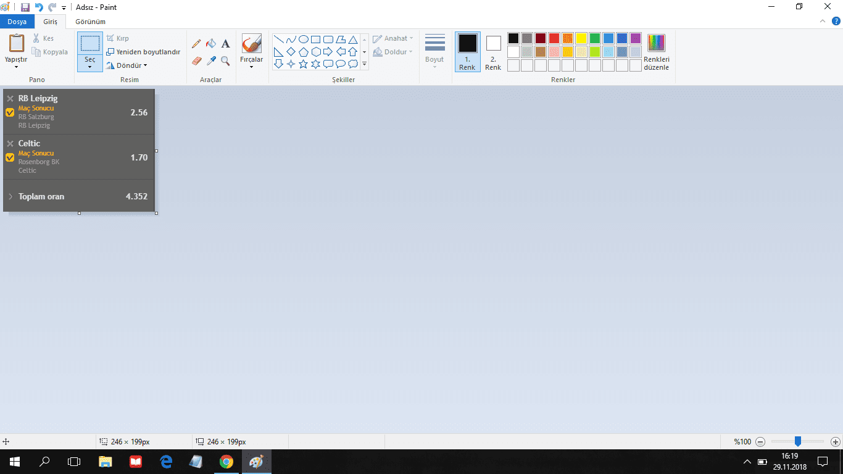Activate 2. Renk background color
The height and width of the screenshot is (474, 843).
pos(493,51)
